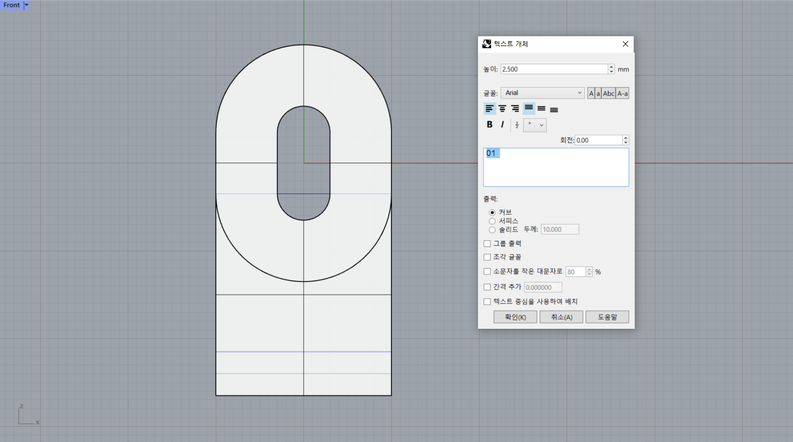The image size is (793, 442).
Task: Select the 솔리드 output radio button
Action: 492,230
